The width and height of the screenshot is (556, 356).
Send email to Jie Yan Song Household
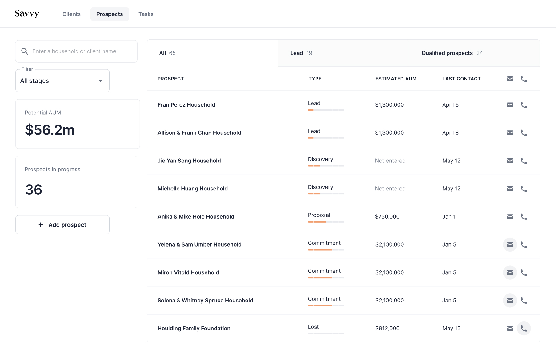click(x=510, y=161)
